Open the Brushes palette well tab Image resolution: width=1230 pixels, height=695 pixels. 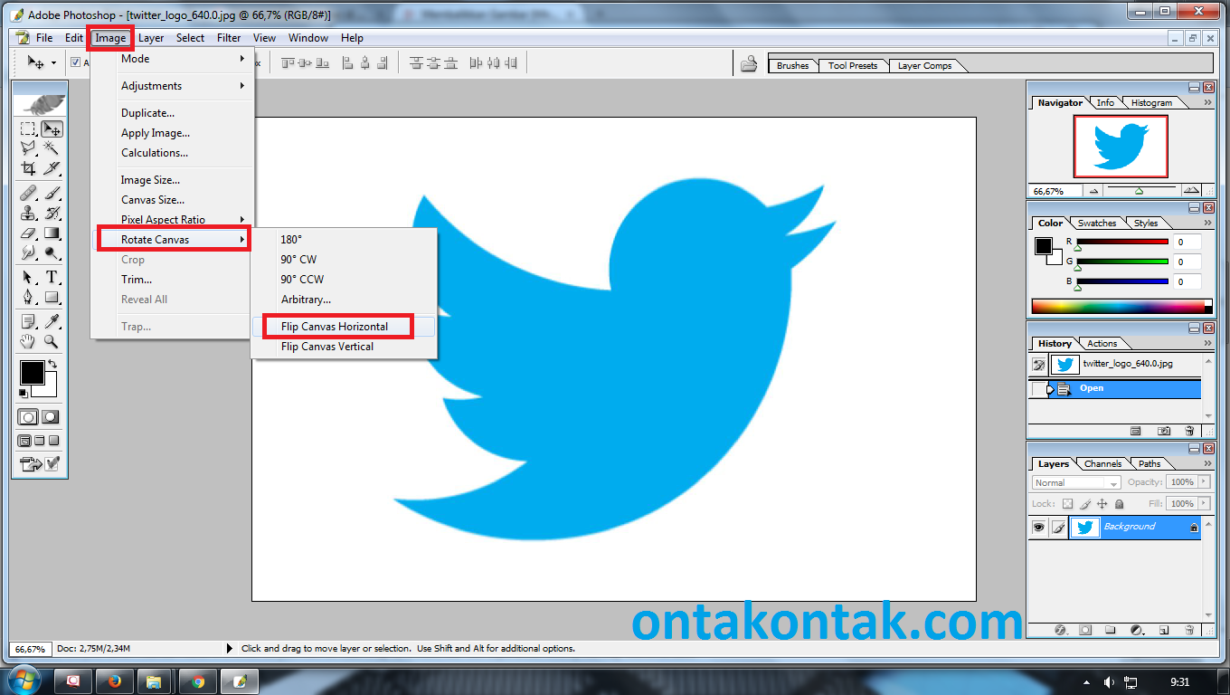793,65
